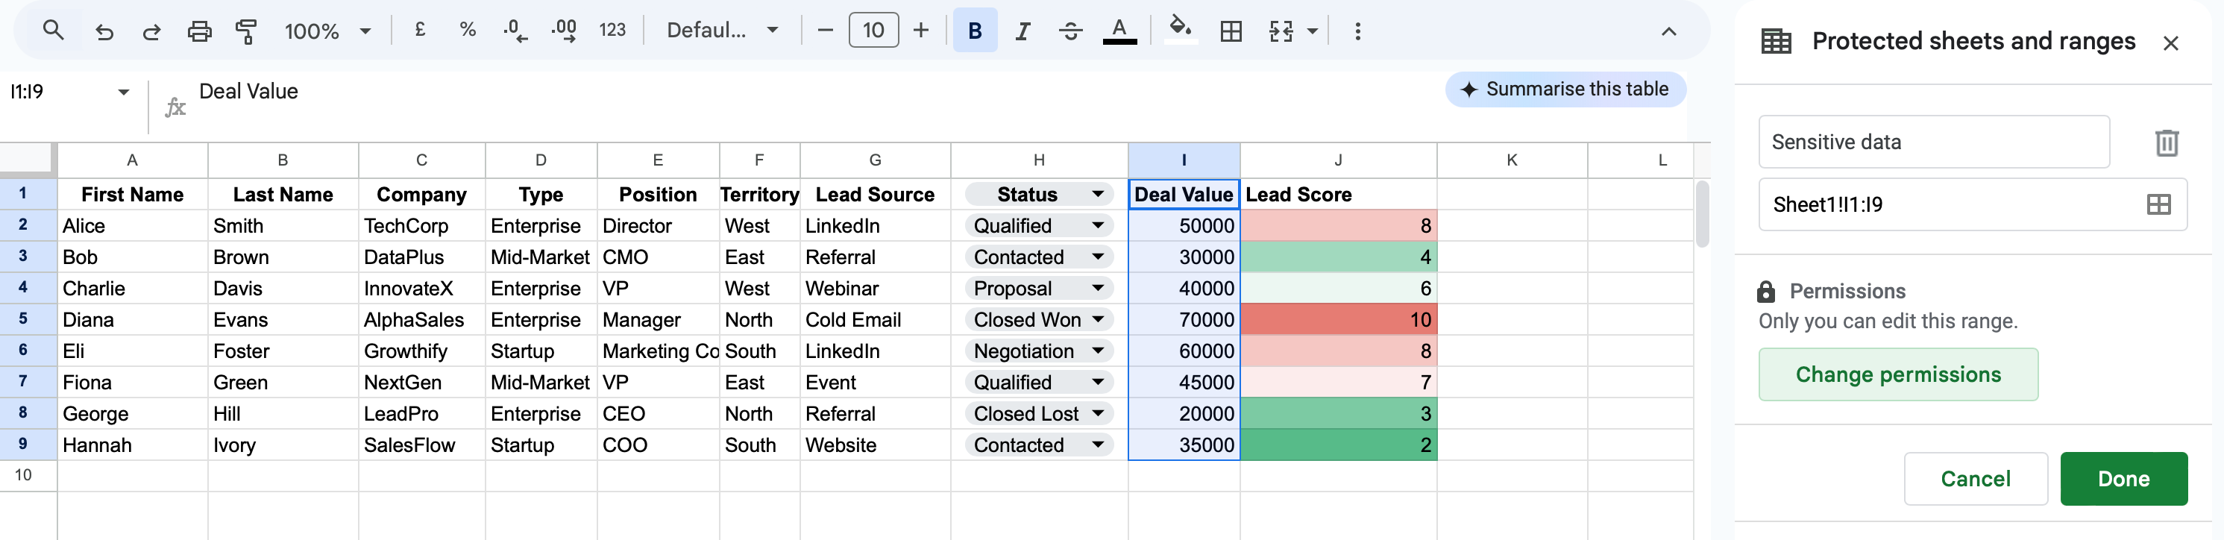Viewport: 2224px width, 540px height.
Task: Open the Closed Won status dropdown
Action: [1097, 320]
